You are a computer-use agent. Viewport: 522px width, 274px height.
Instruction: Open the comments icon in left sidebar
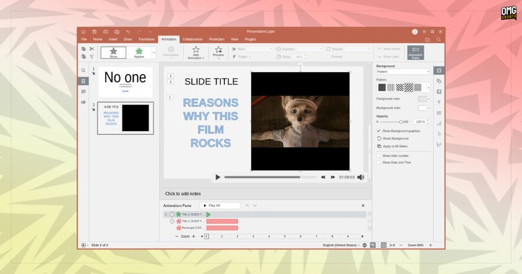83,91
